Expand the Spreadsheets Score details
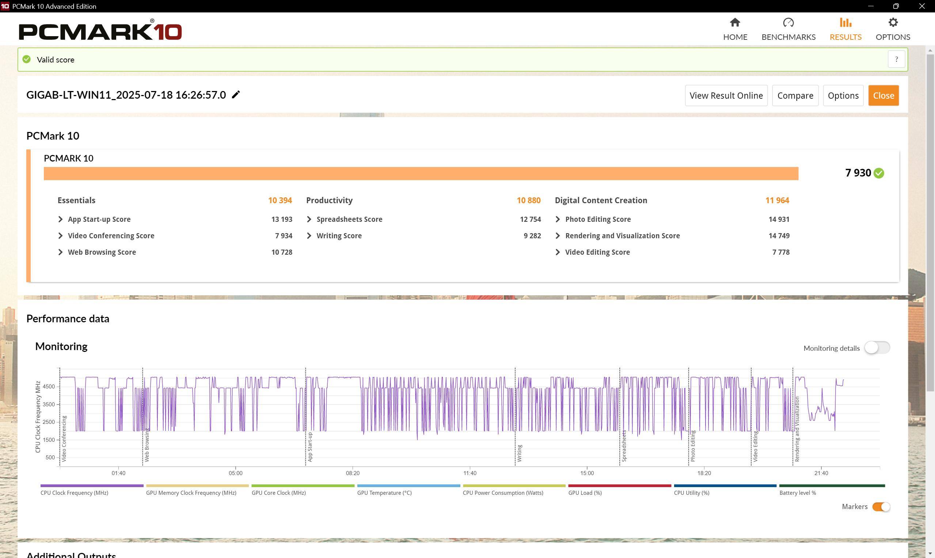The image size is (935, 558). click(x=309, y=219)
